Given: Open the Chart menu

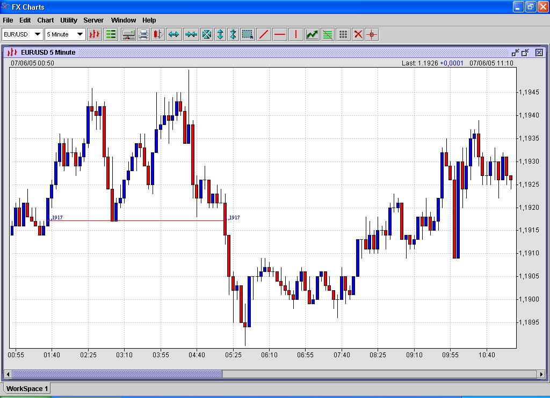Looking at the screenshot, I should point(46,20).
